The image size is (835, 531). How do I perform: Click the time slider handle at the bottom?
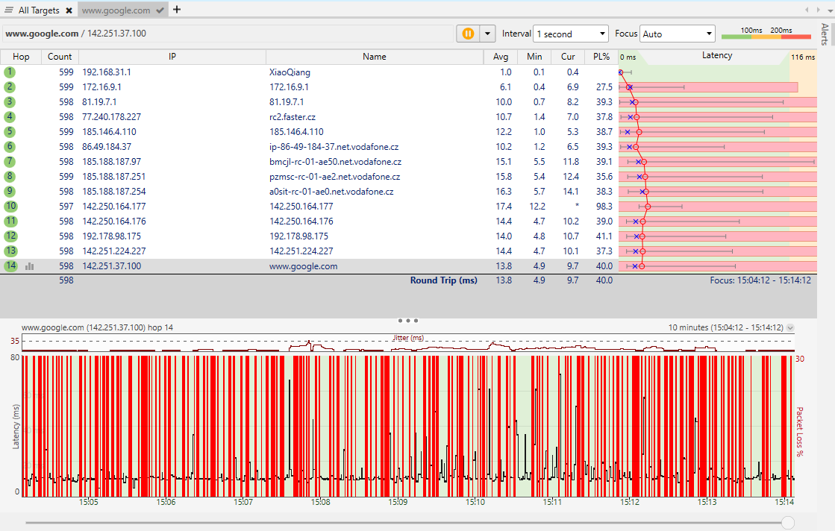(x=787, y=523)
